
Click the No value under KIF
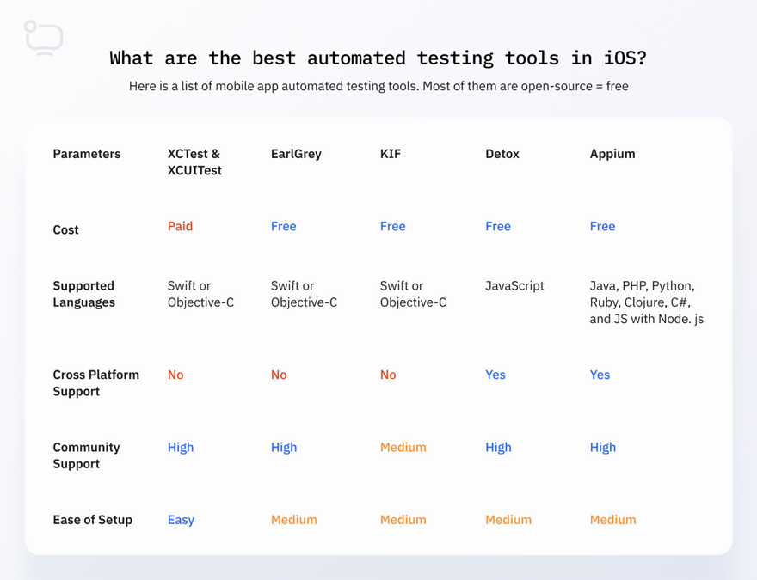388,375
